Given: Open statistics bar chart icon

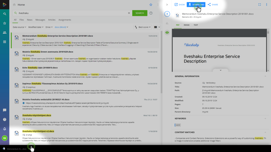Looking at the screenshot, I should coord(167,23).
